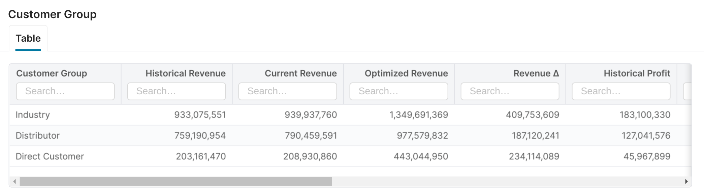
Task: Click the Current Revenue column header
Action: tap(300, 74)
